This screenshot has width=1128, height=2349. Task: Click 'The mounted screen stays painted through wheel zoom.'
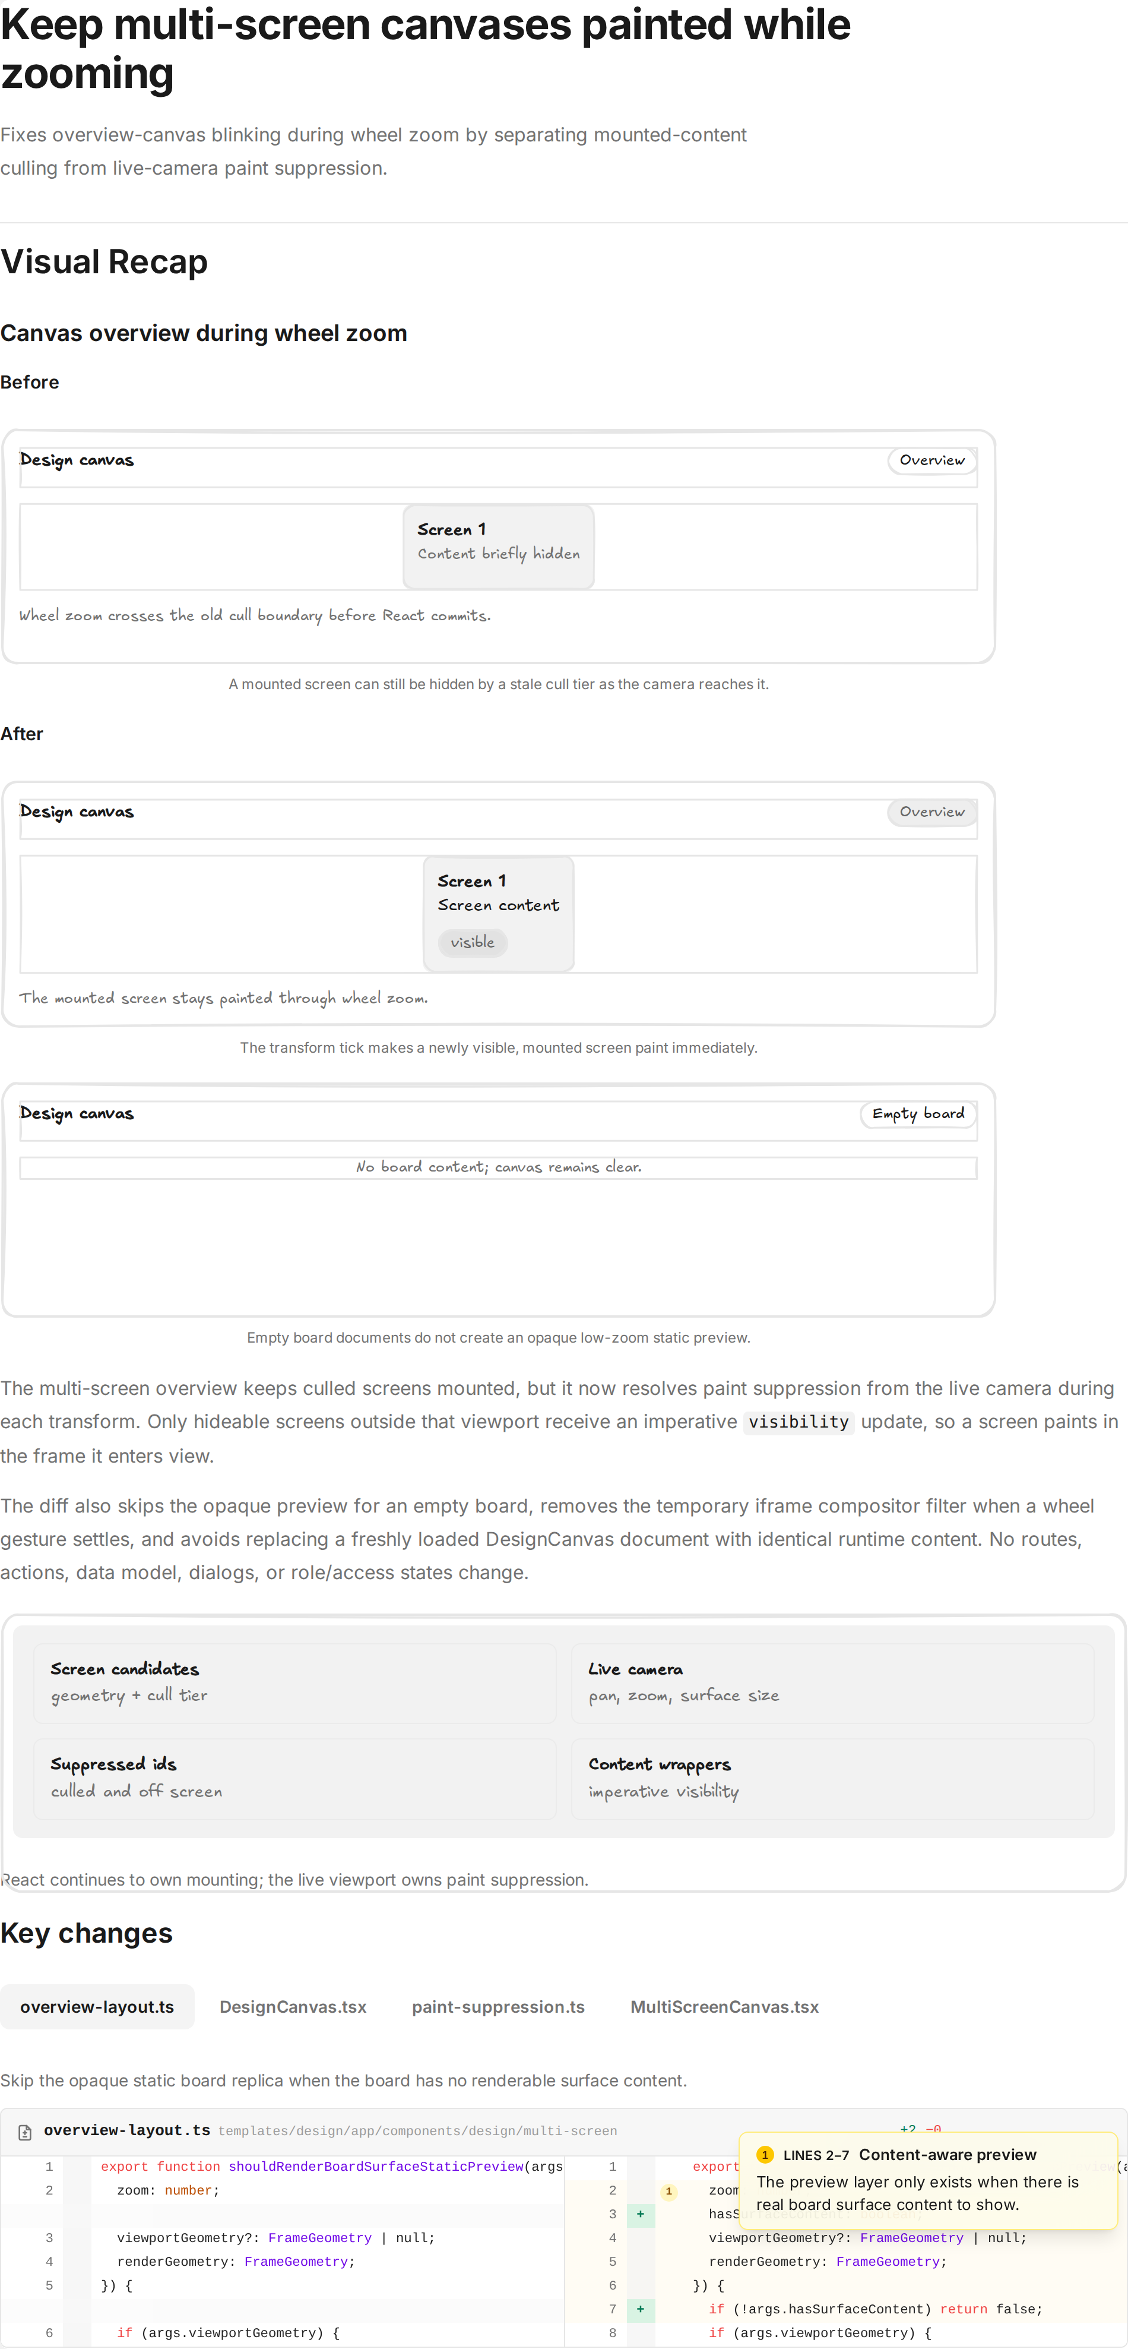point(223,999)
